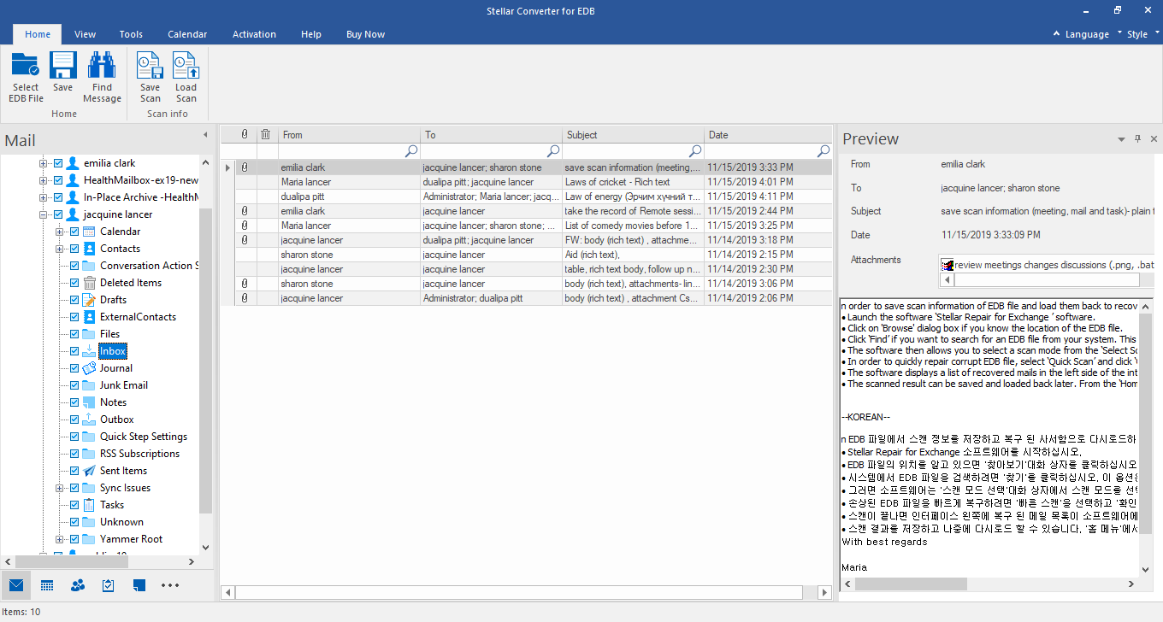The image size is (1163, 622).
Task: Open the Activation ribbon tab
Action: click(254, 34)
